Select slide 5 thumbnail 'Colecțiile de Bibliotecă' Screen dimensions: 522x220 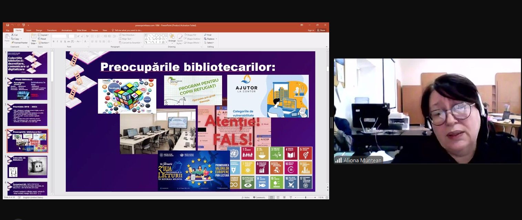click(x=27, y=167)
